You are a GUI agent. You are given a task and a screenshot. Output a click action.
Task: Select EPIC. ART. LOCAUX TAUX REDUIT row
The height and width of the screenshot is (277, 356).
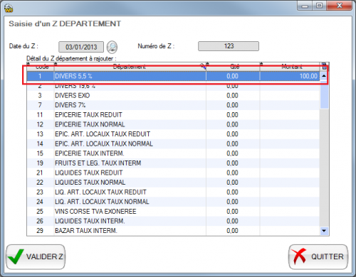click(x=173, y=134)
